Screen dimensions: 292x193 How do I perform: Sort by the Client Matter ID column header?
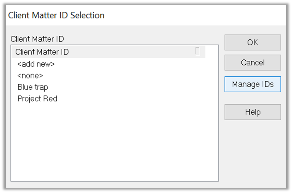tap(42, 52)
